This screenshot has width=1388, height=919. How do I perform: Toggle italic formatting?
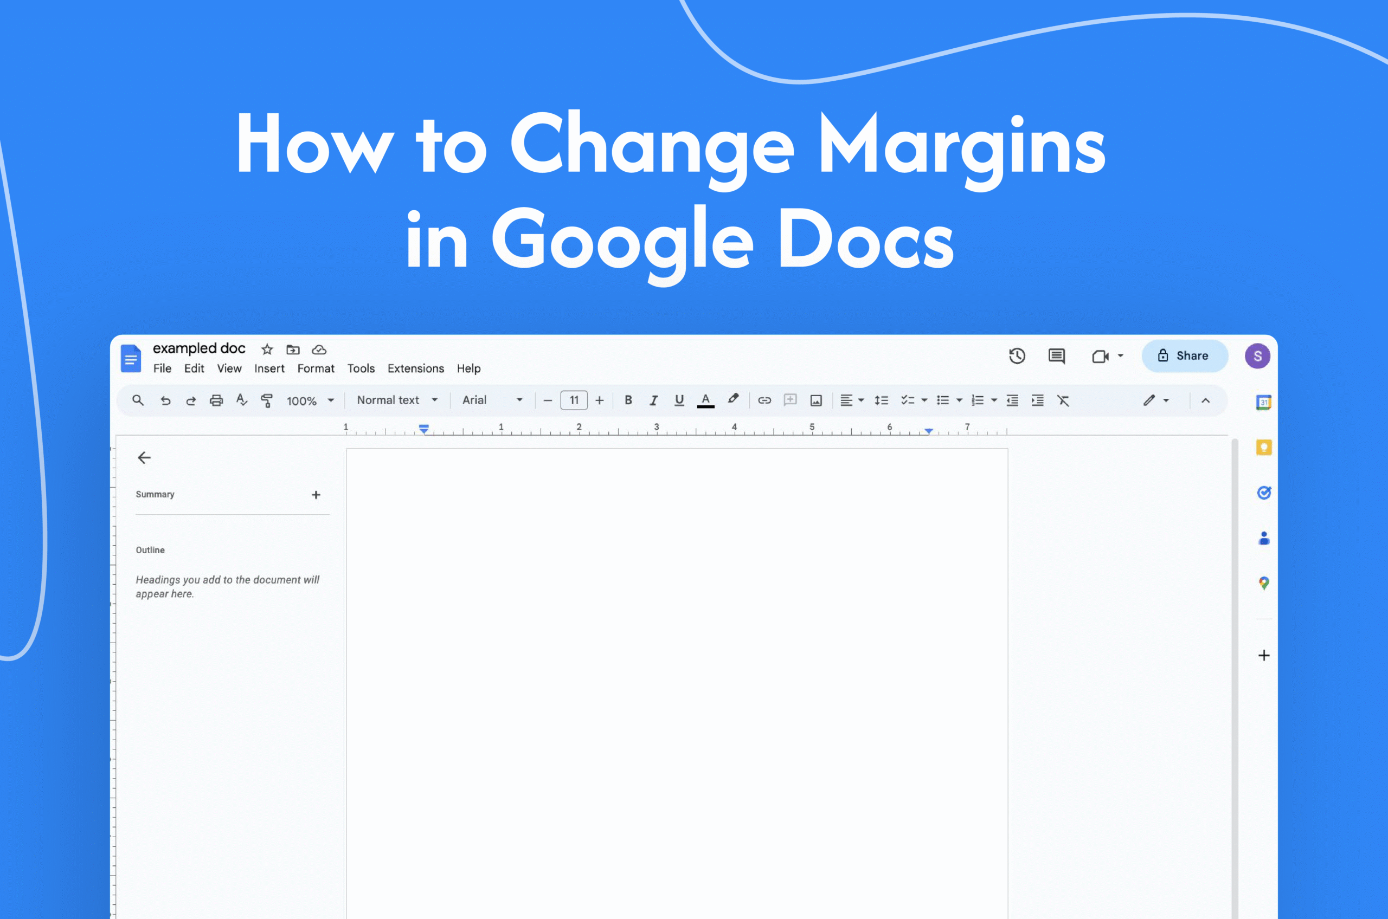tap(654, 400)
